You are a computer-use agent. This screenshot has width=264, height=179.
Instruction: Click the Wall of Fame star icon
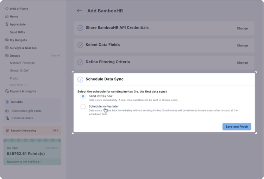click(x=7, y=8)
